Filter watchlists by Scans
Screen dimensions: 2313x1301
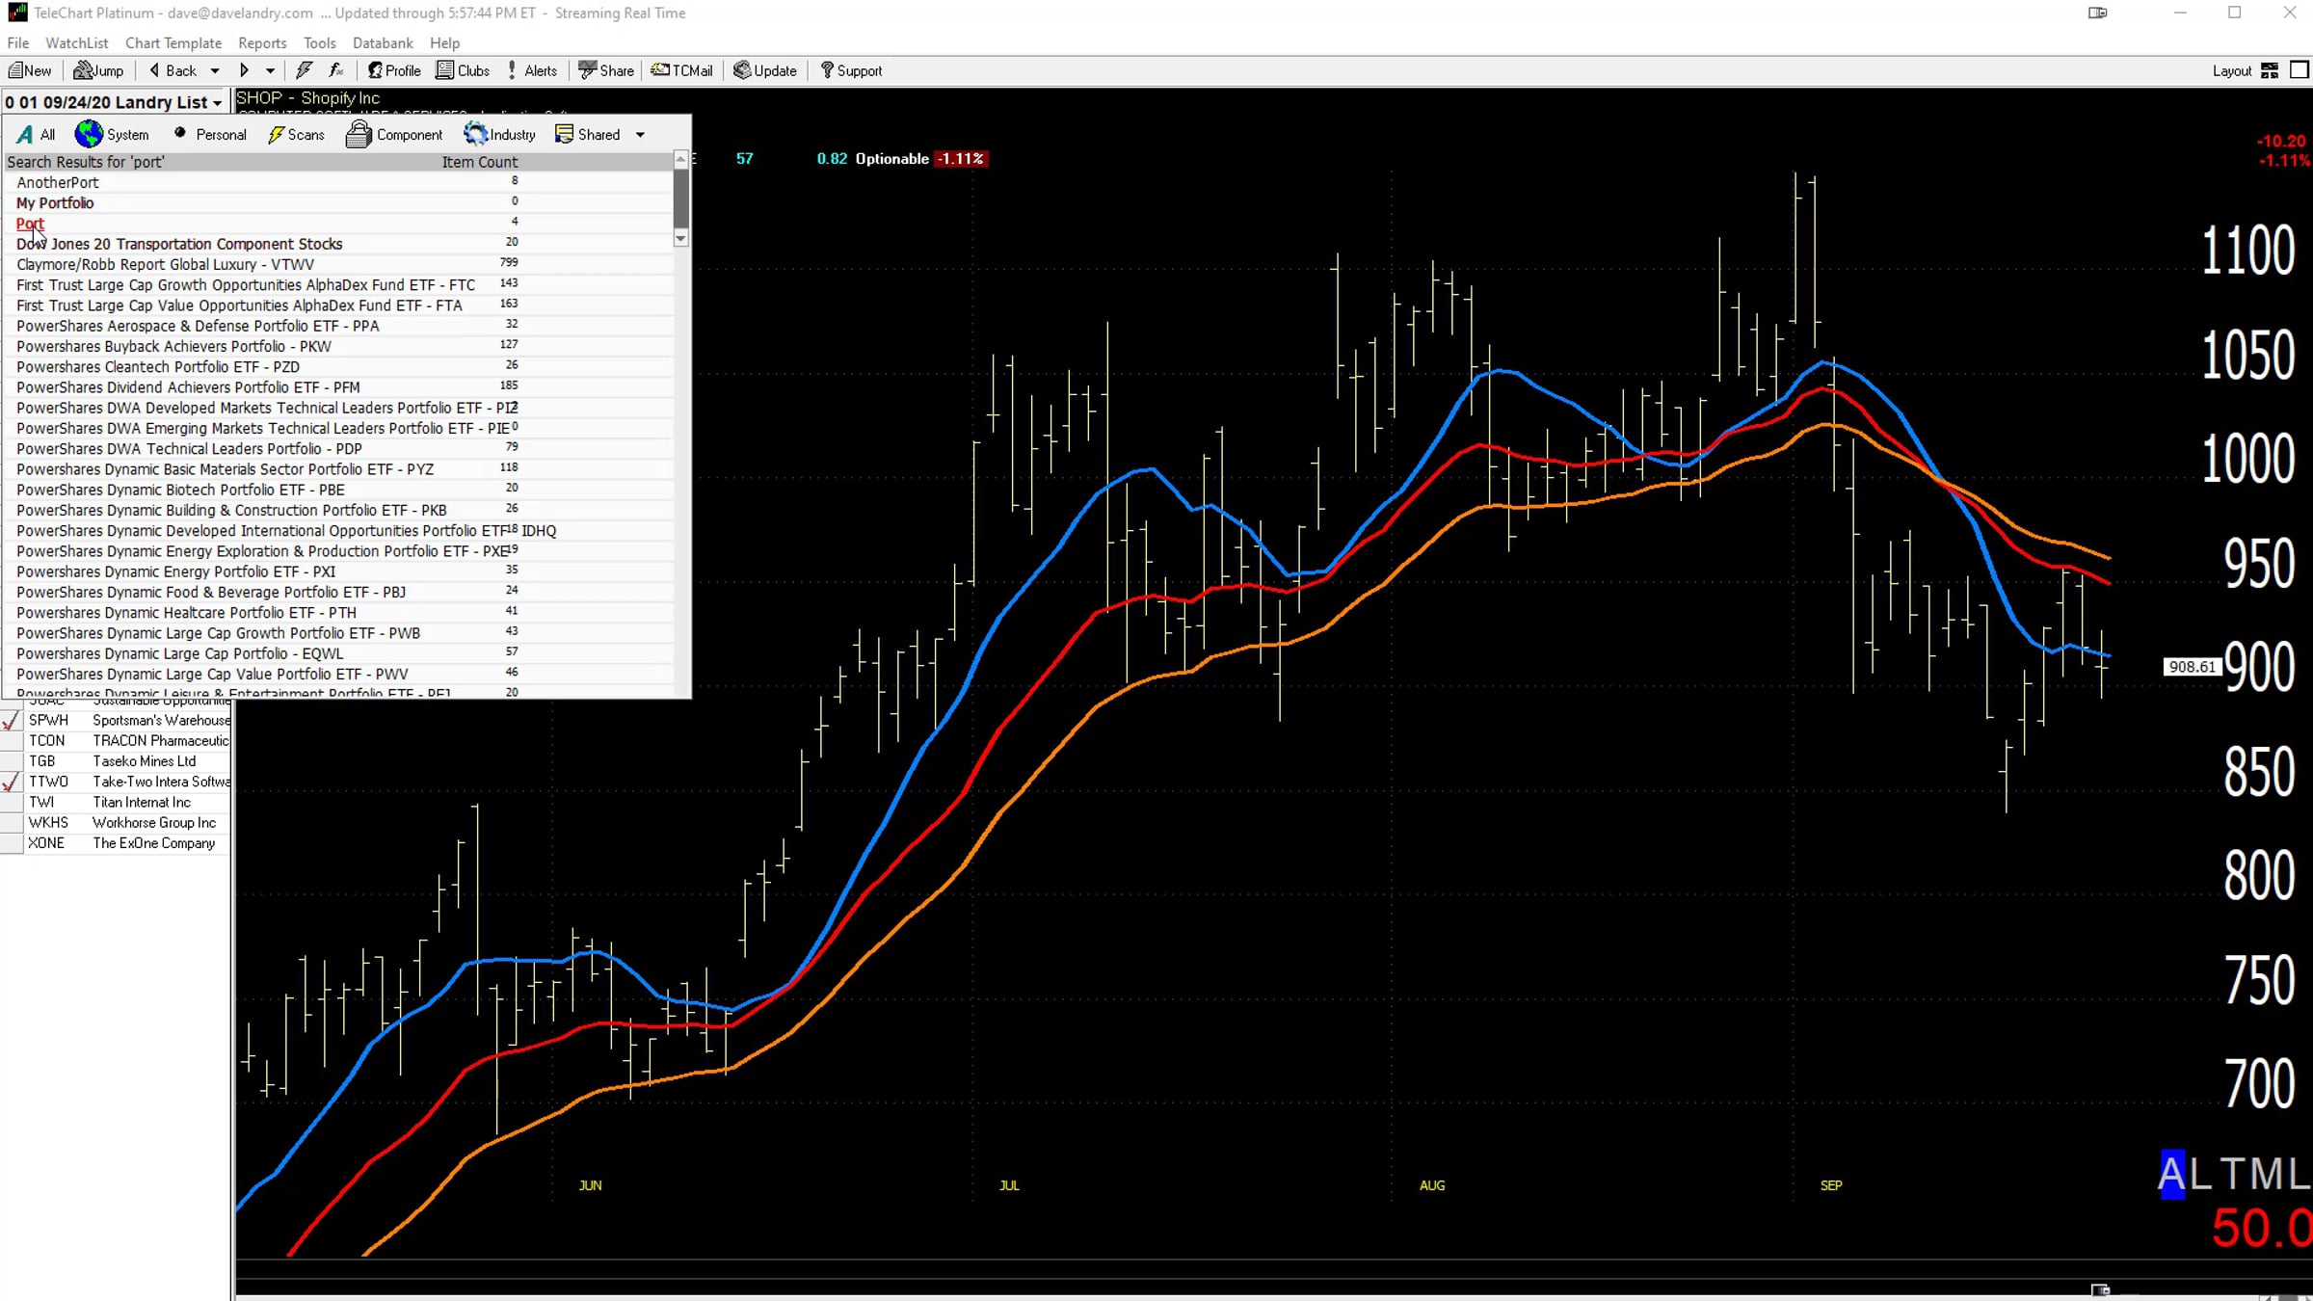(296, 135)
